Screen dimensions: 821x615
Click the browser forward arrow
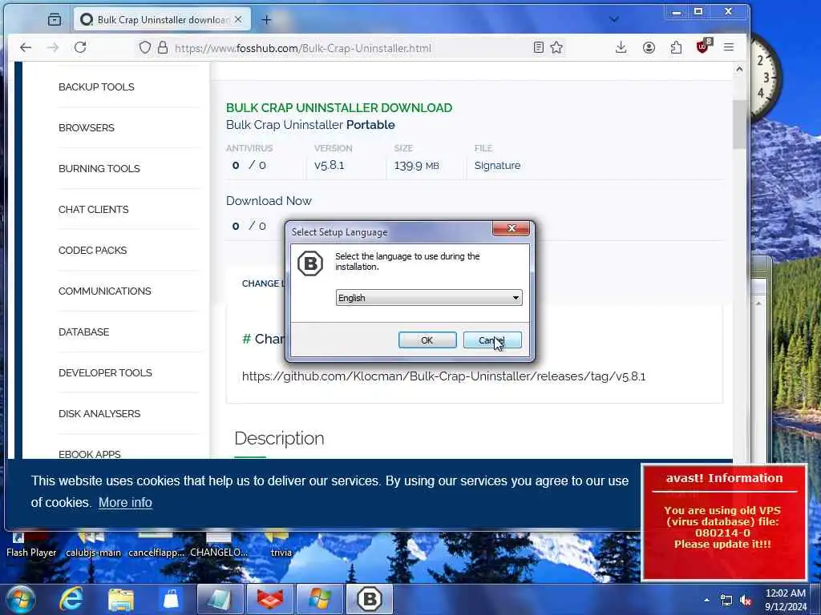(53, 47)
